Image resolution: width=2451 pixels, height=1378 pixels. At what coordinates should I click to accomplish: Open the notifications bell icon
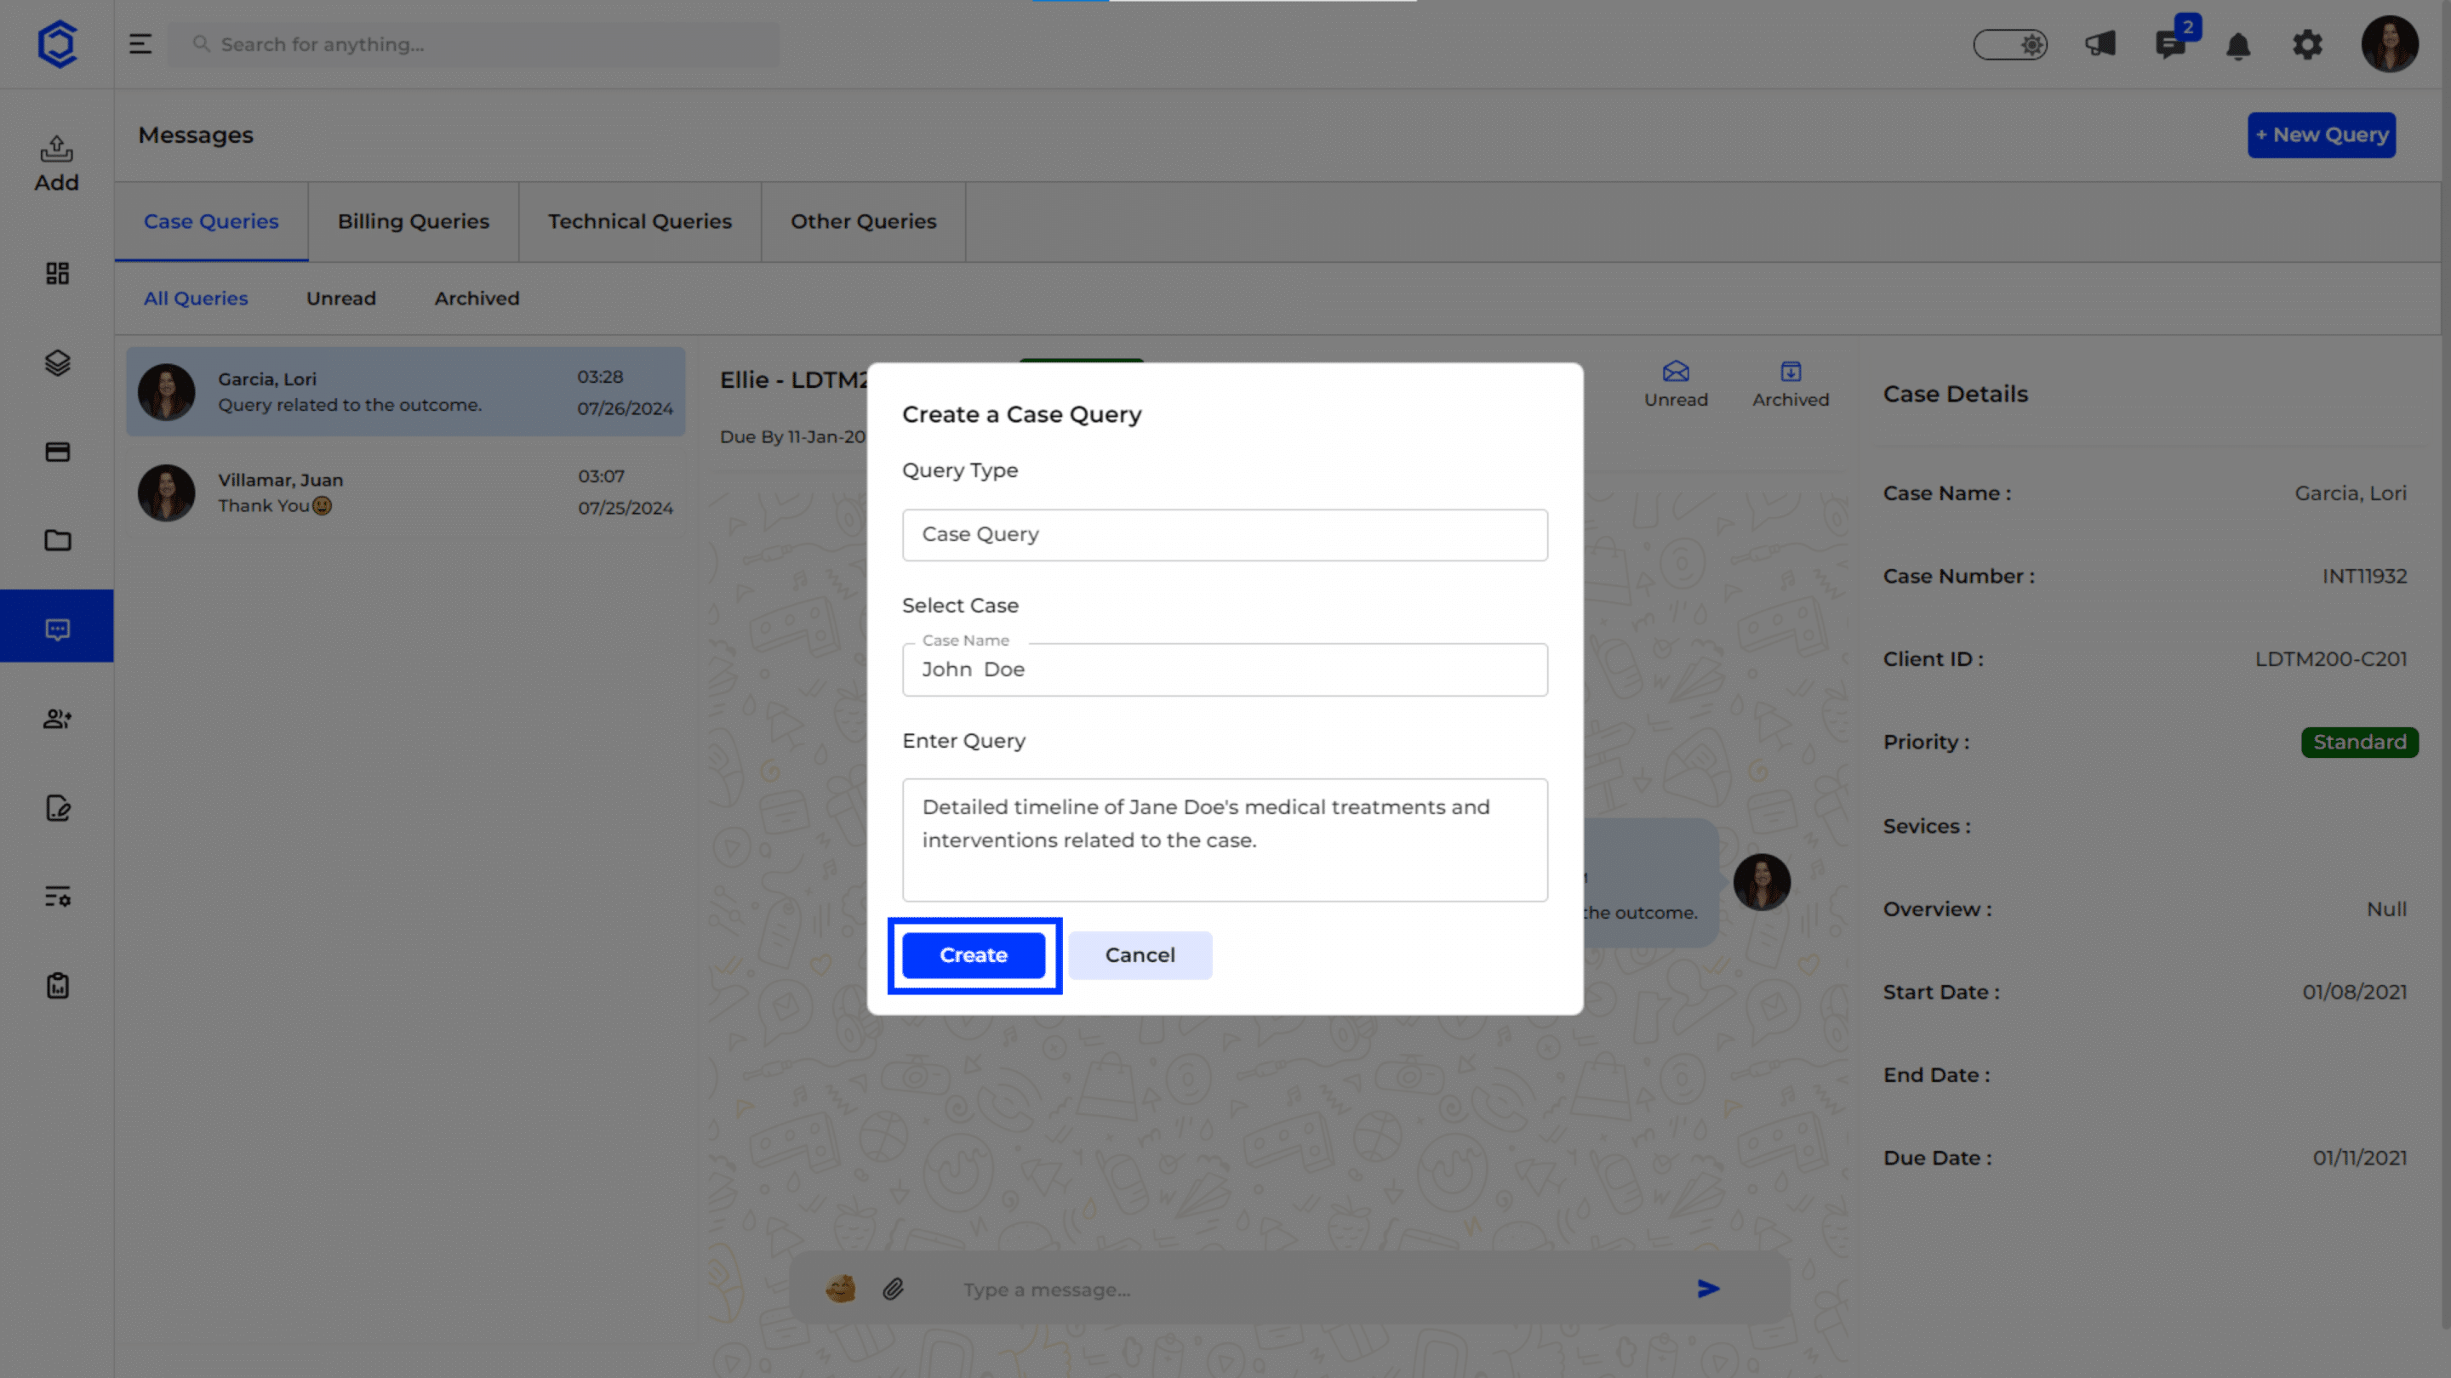coord(2238,46)
